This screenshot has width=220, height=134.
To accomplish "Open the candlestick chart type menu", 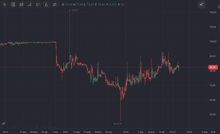I will pyautogui.click(x=21, y=5).
